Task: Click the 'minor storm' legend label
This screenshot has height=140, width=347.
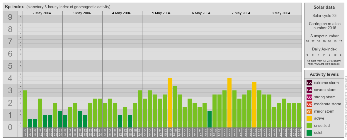Action: (x=324, y=111)
